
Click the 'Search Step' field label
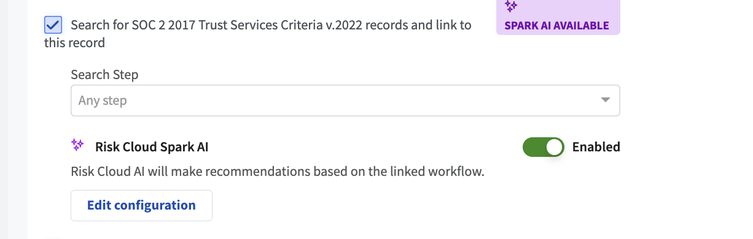click(x=104, y=75)
